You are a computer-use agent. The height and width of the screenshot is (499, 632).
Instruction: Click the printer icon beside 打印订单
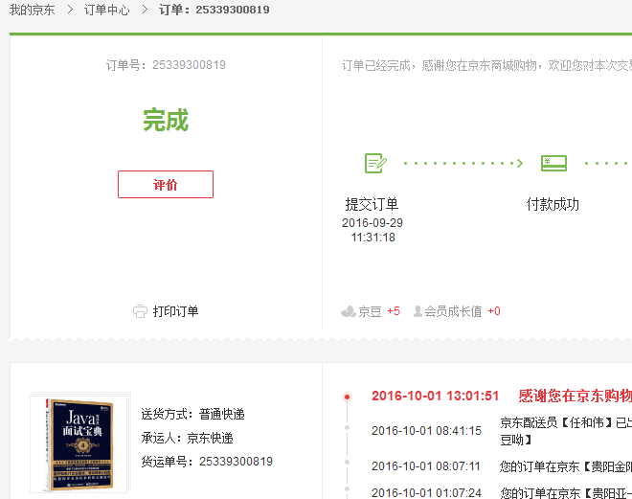coord(140,311)
